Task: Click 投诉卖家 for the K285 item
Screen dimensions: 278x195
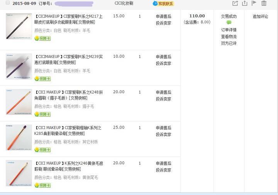Action: coord(163,134)
